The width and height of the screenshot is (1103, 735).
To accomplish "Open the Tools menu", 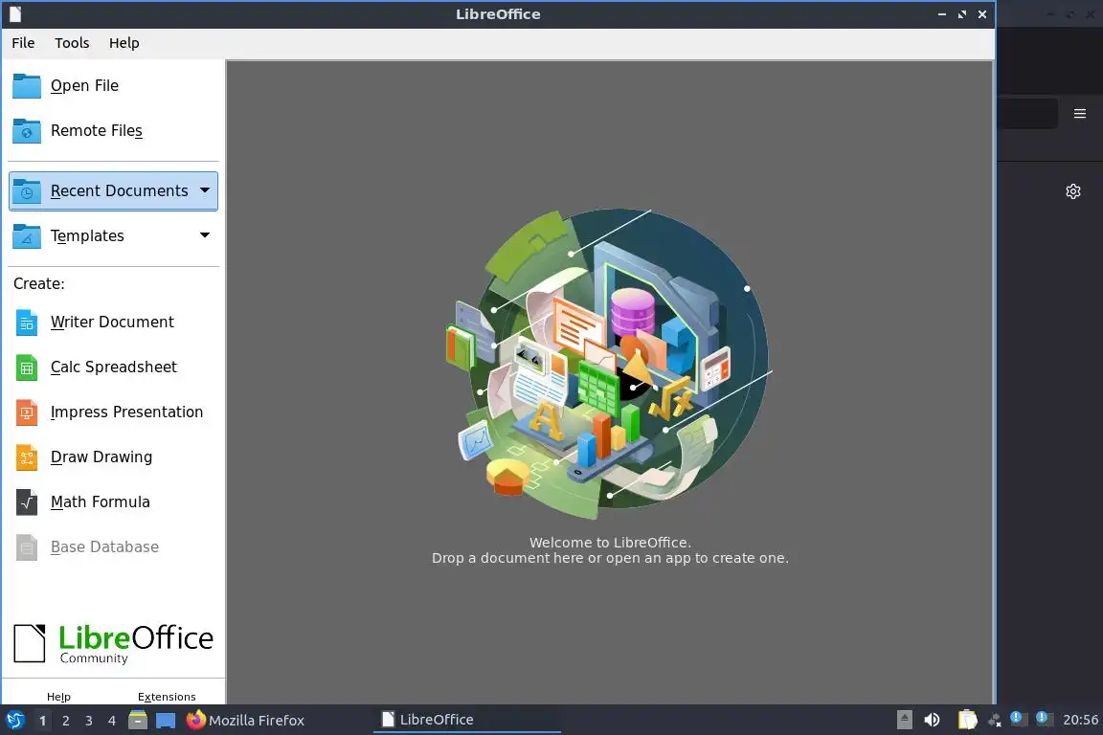I will point(72,43).
